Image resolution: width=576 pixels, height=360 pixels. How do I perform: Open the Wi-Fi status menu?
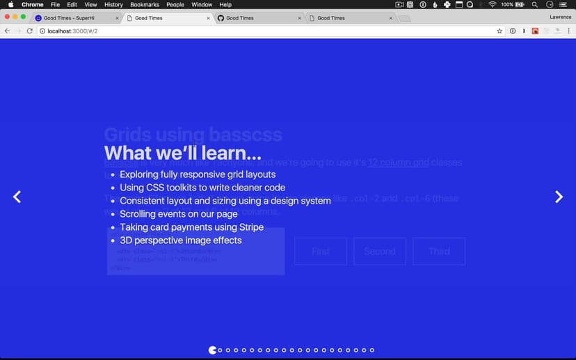(x=492, y=5)
